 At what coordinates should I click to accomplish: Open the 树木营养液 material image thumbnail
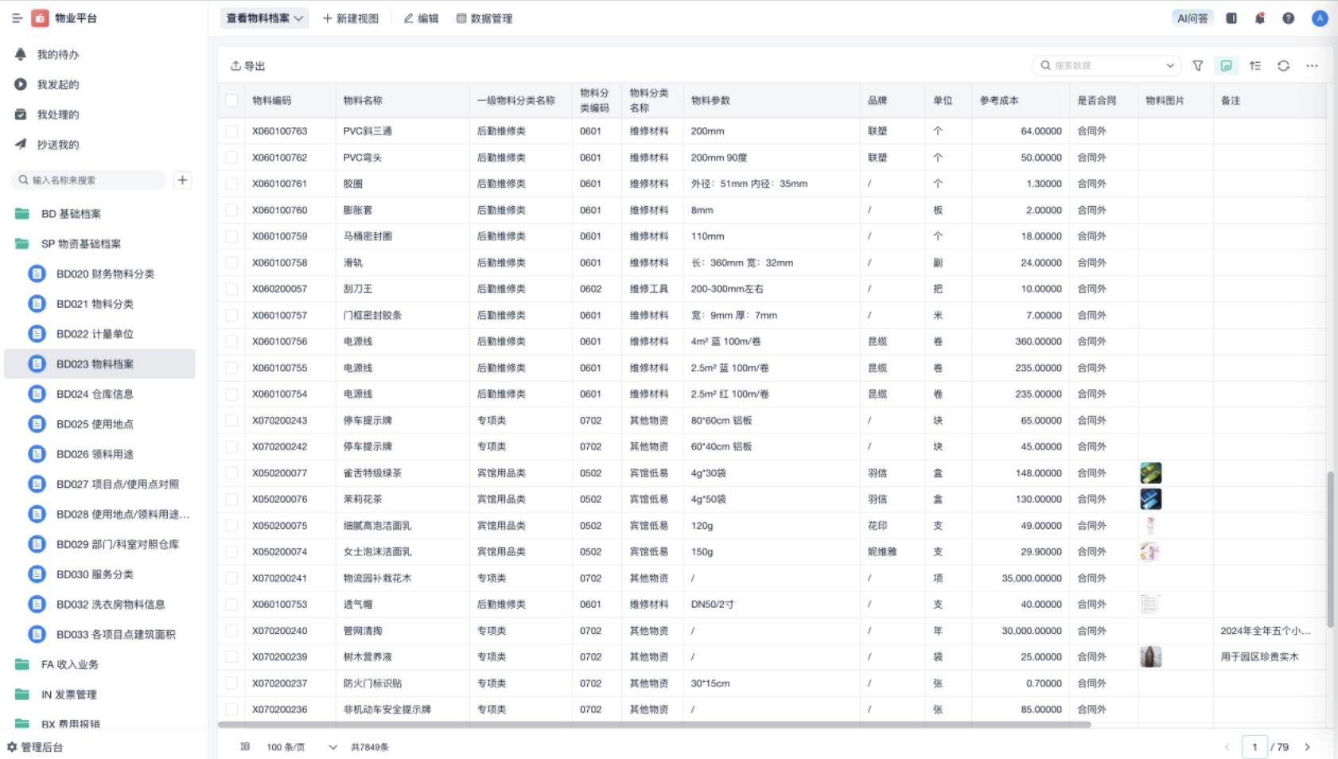coord(1151,656)
